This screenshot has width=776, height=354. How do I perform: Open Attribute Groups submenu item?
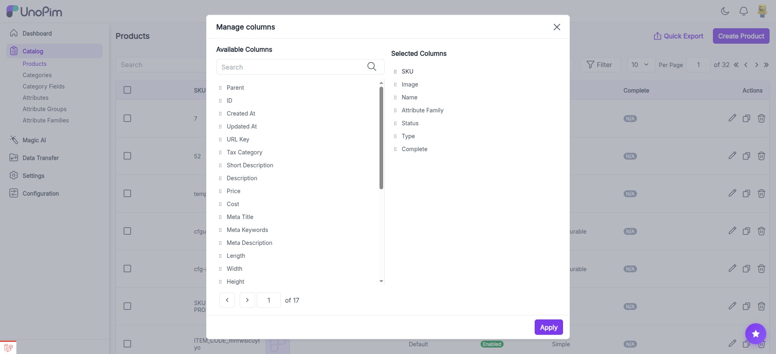[x=44, y=109]
